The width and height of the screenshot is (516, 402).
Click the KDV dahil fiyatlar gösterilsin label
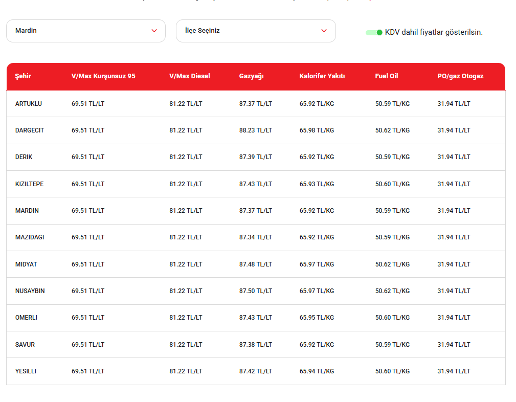pos(434,32)
